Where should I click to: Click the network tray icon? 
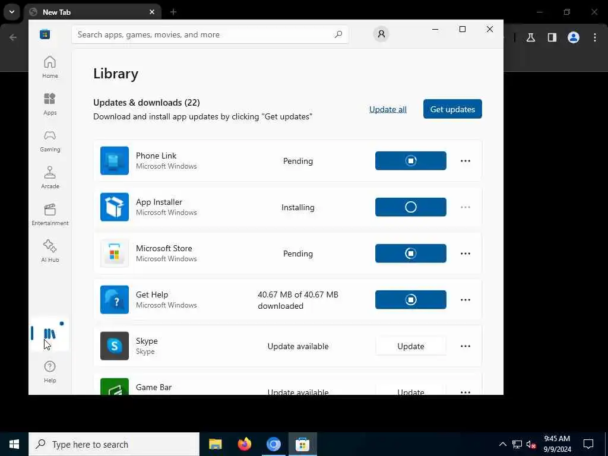517,444
